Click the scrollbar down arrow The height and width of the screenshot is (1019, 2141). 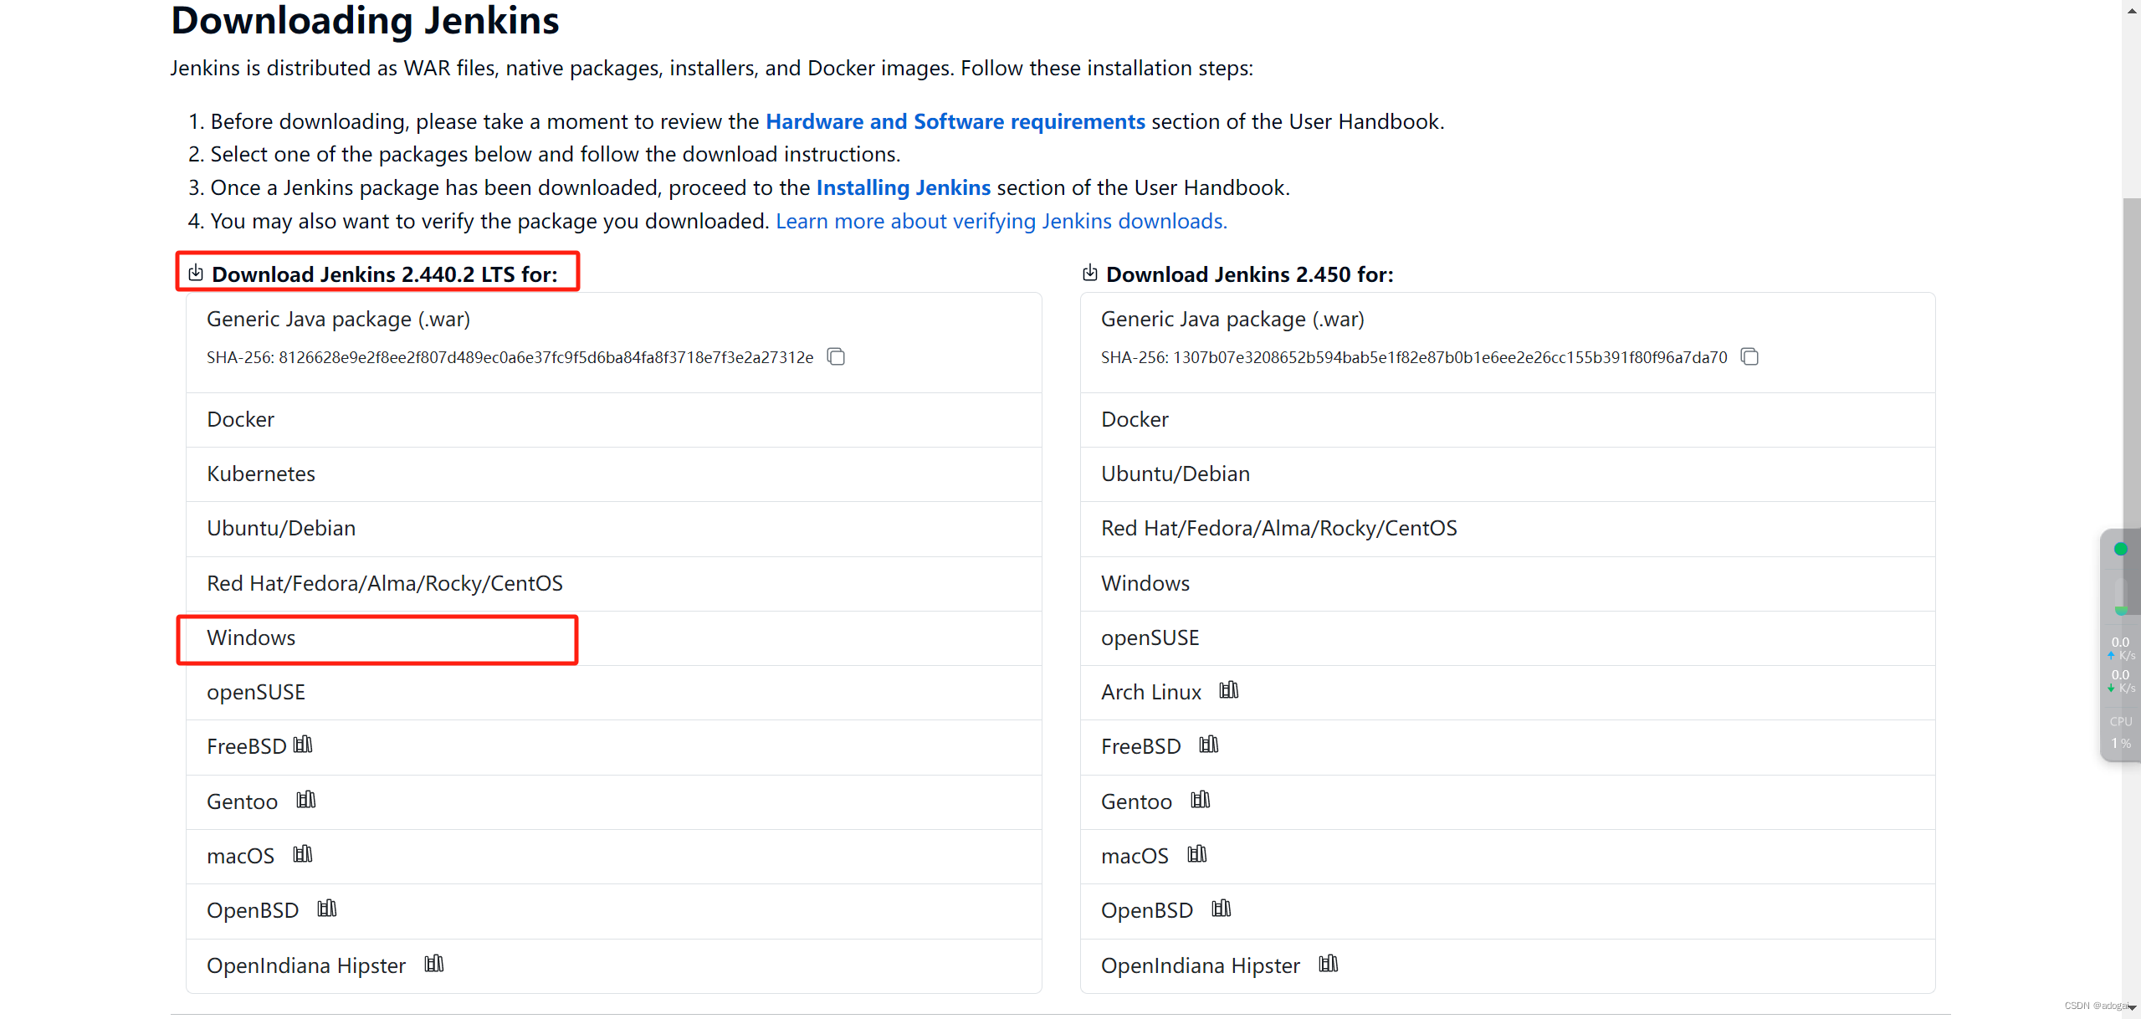(2132, 1007)
